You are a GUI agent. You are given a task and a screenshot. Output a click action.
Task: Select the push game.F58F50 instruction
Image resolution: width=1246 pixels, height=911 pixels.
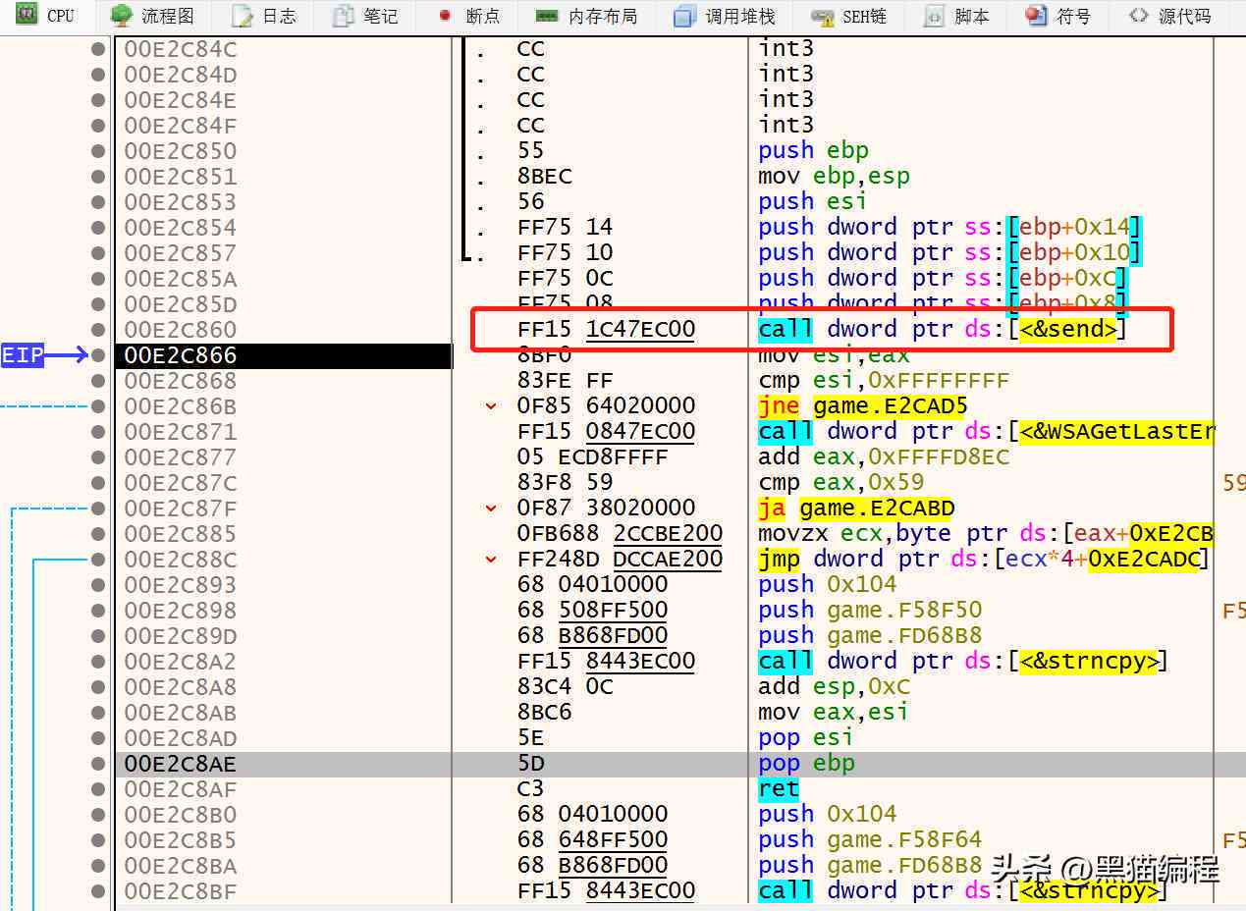[870, 611]
